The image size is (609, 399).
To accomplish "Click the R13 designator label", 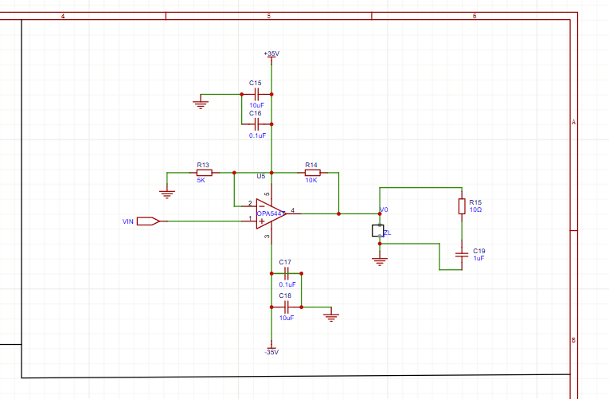I will (x=203, y=165).
